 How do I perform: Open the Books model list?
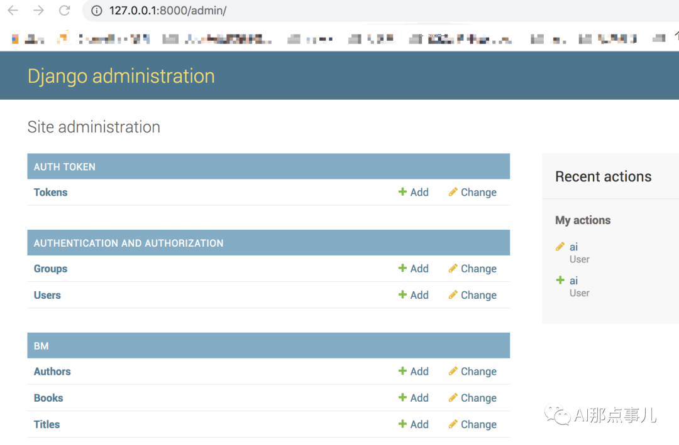(48, 399)
